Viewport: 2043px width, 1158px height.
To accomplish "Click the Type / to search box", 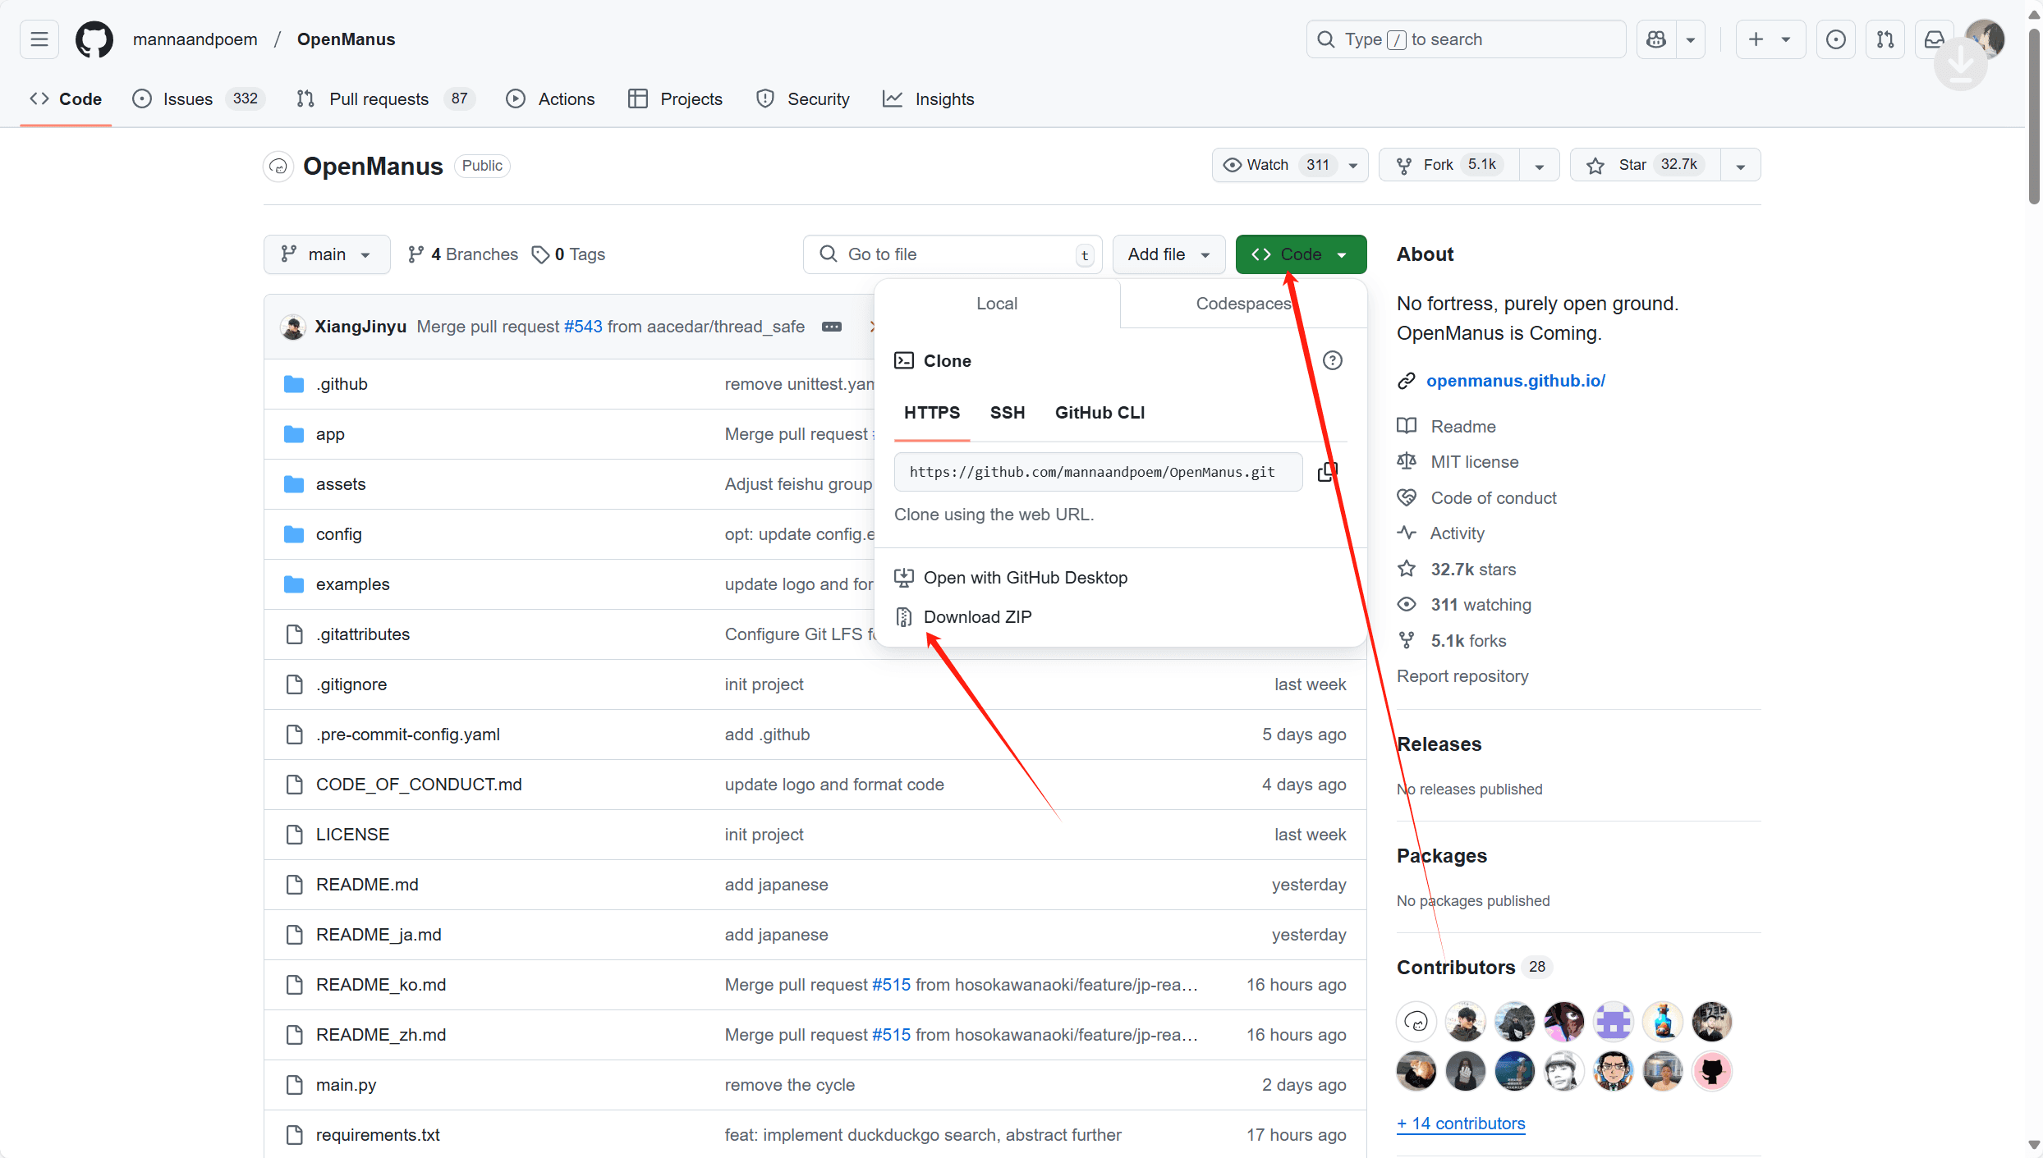I will pyautogui.click(x=1466, y=39).
